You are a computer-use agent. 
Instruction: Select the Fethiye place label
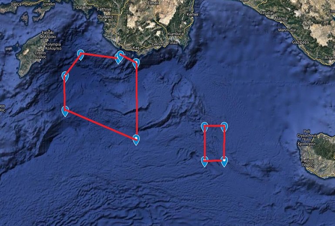click(x=104, y=10)
